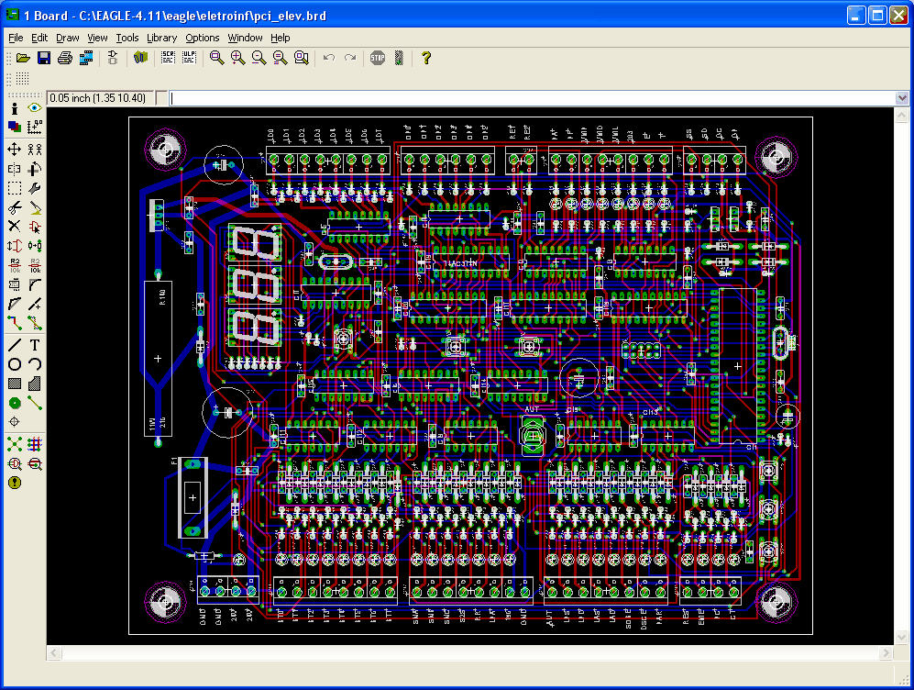Select the Delete (X) tool
The height and width of the screenshot is (690, 914).
click(x=15, y=226)
